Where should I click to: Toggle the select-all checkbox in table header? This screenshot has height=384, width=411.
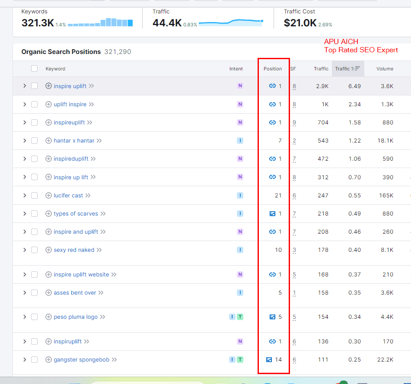[35, 69]
